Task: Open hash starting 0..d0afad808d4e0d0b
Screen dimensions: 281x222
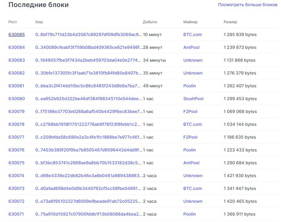Action: pos(88,188)
